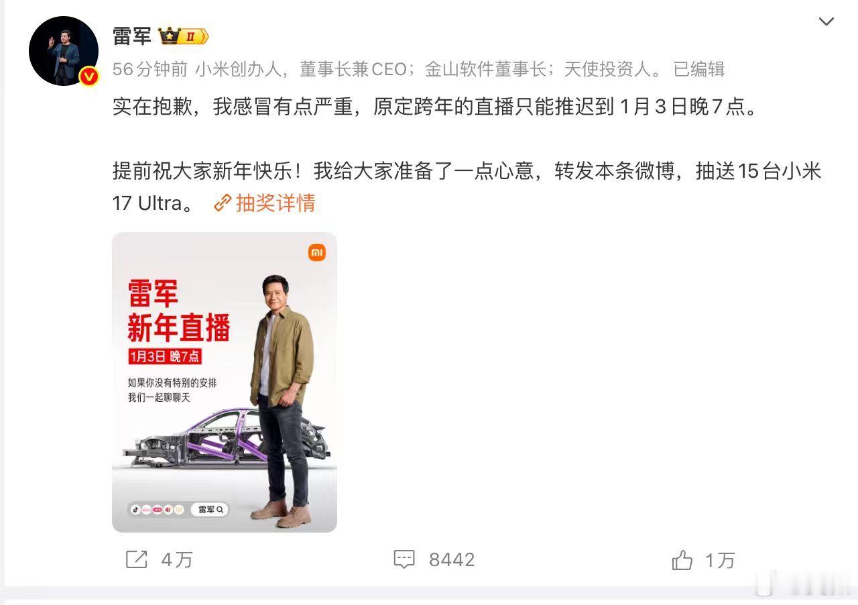This screenshot has width=858, height=605.
Task: Click the 4万 repost count
Action: pyautogui.click(x=177, y=560)
